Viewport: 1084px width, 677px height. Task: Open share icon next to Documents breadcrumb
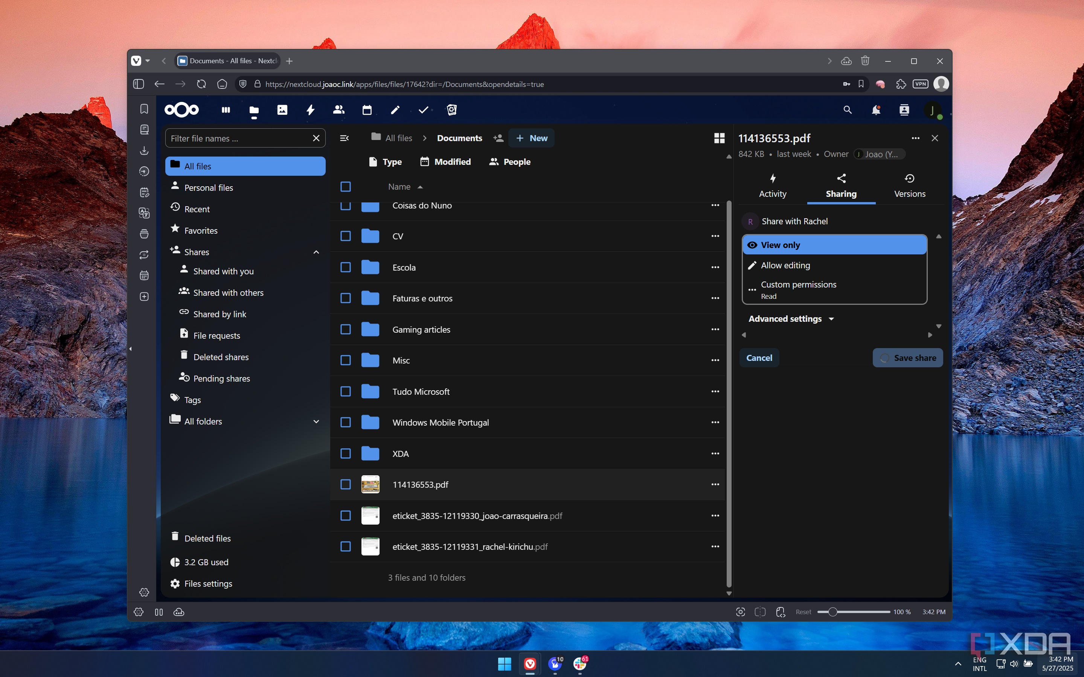pos(498,138)
